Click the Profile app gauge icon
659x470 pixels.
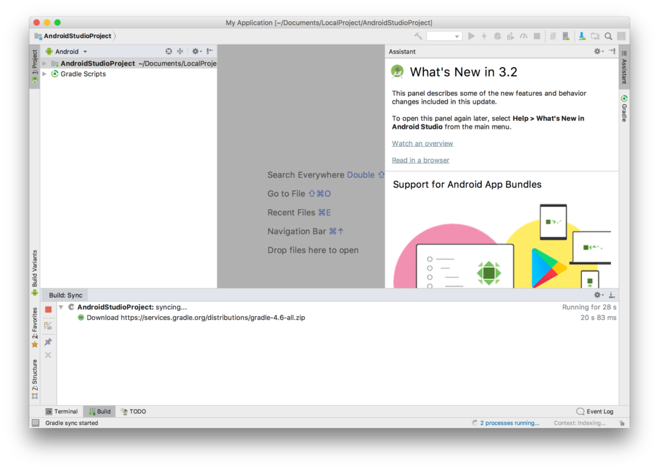pyautogui.click(x=524, y=36)
